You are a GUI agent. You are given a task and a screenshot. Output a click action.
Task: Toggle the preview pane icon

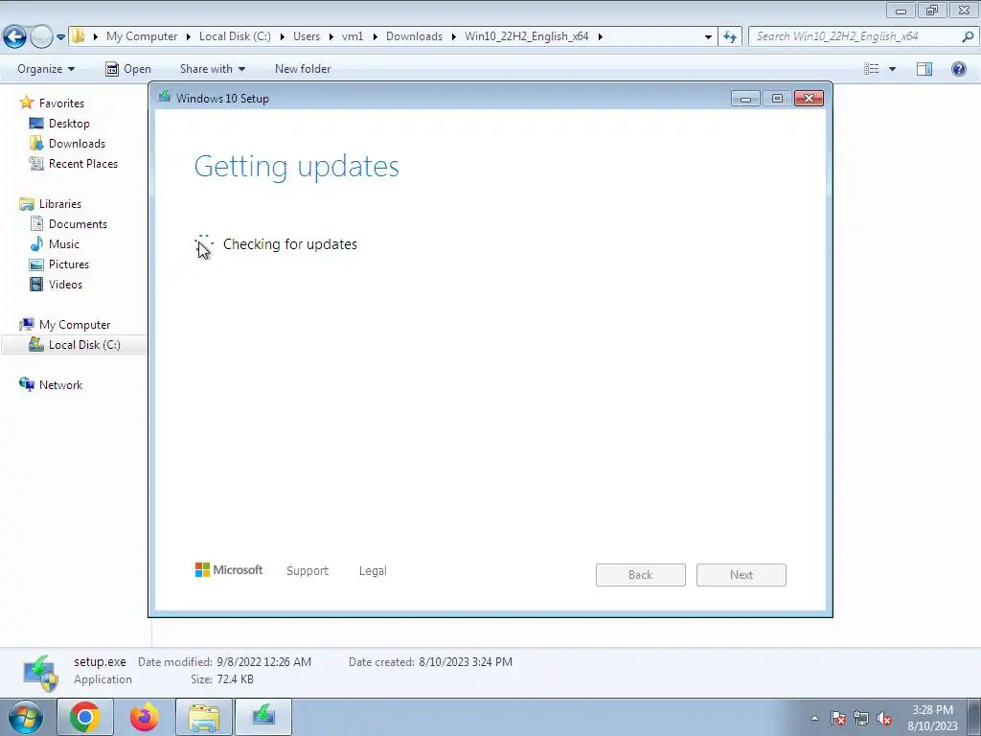click(x=924, y=69)
